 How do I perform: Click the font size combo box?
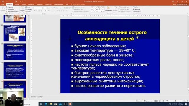point(45,8)
